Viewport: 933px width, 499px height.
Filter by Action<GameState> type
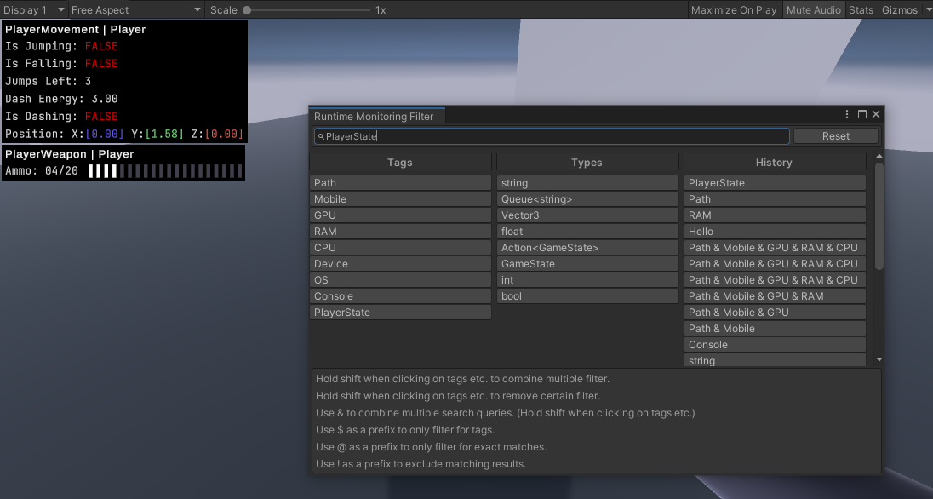[x=587, y=247]
